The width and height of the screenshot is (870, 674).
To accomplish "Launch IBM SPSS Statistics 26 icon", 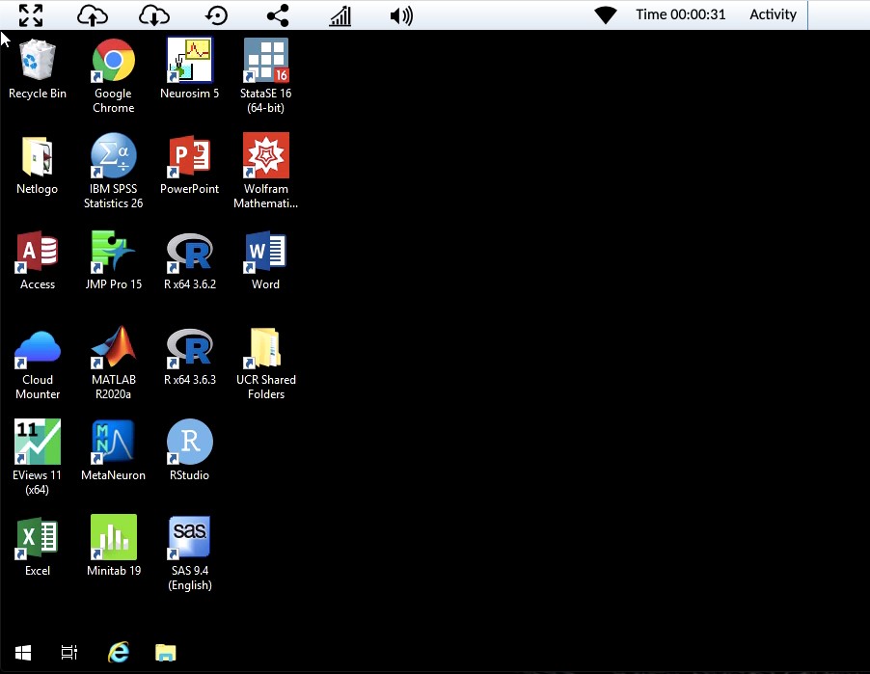I will point(113,156).
